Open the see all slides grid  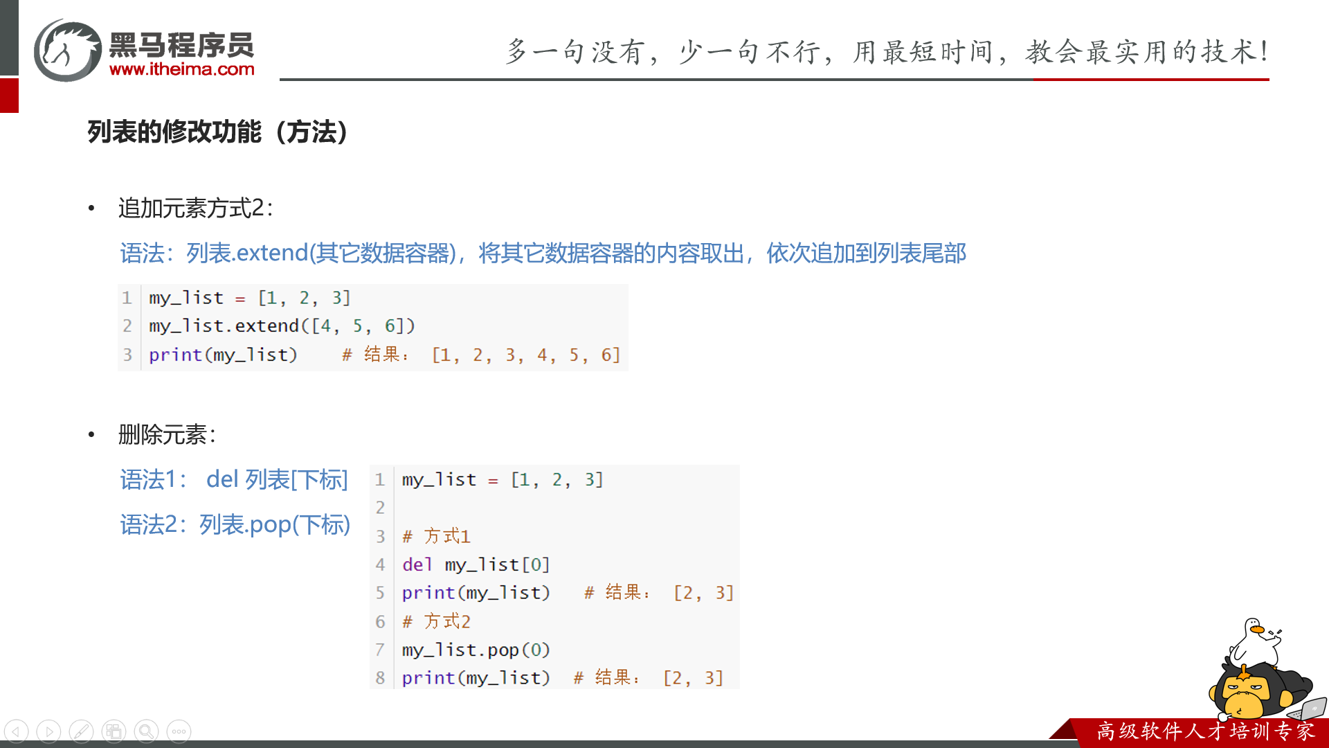pyautogui.click(x=114, y=731)
